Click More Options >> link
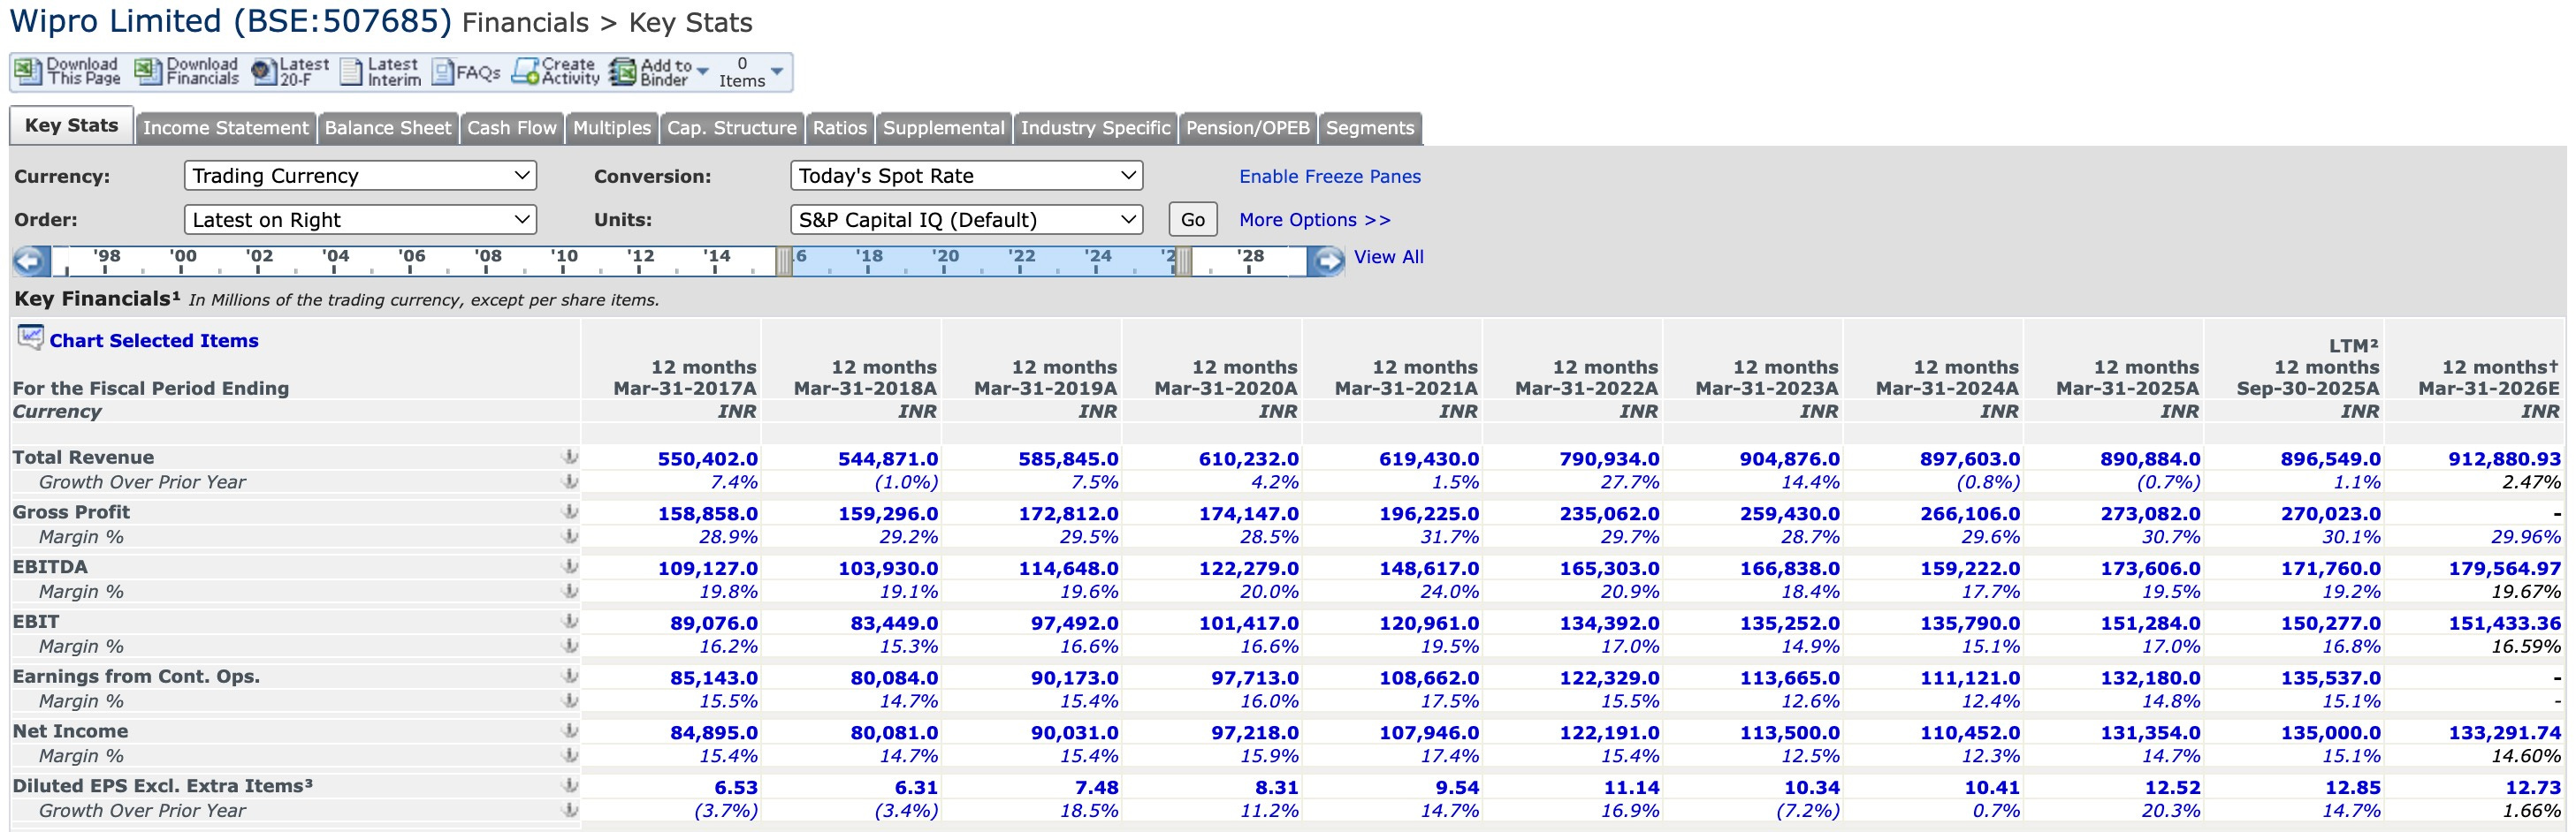This screenshot has width=2576, height=832. [x=1315, y=220]
